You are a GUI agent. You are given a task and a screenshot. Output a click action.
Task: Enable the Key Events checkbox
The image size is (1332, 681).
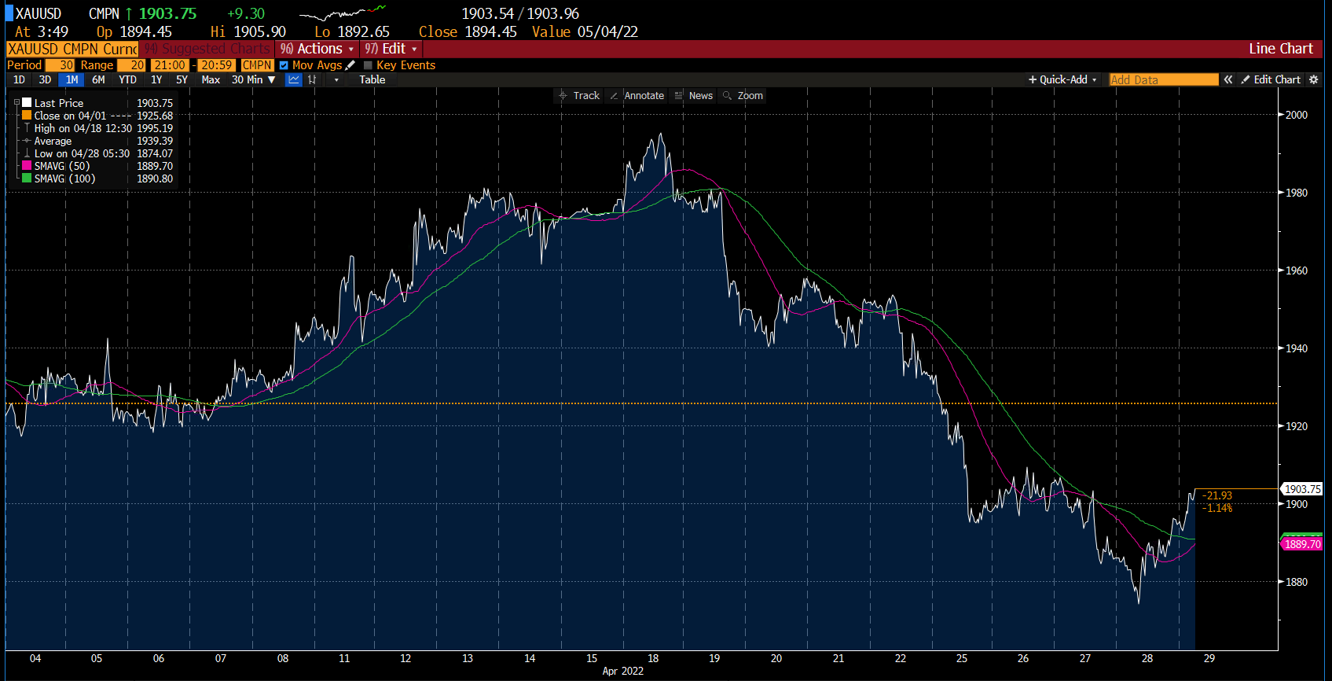pyautogui.click(x=368, y=65)
